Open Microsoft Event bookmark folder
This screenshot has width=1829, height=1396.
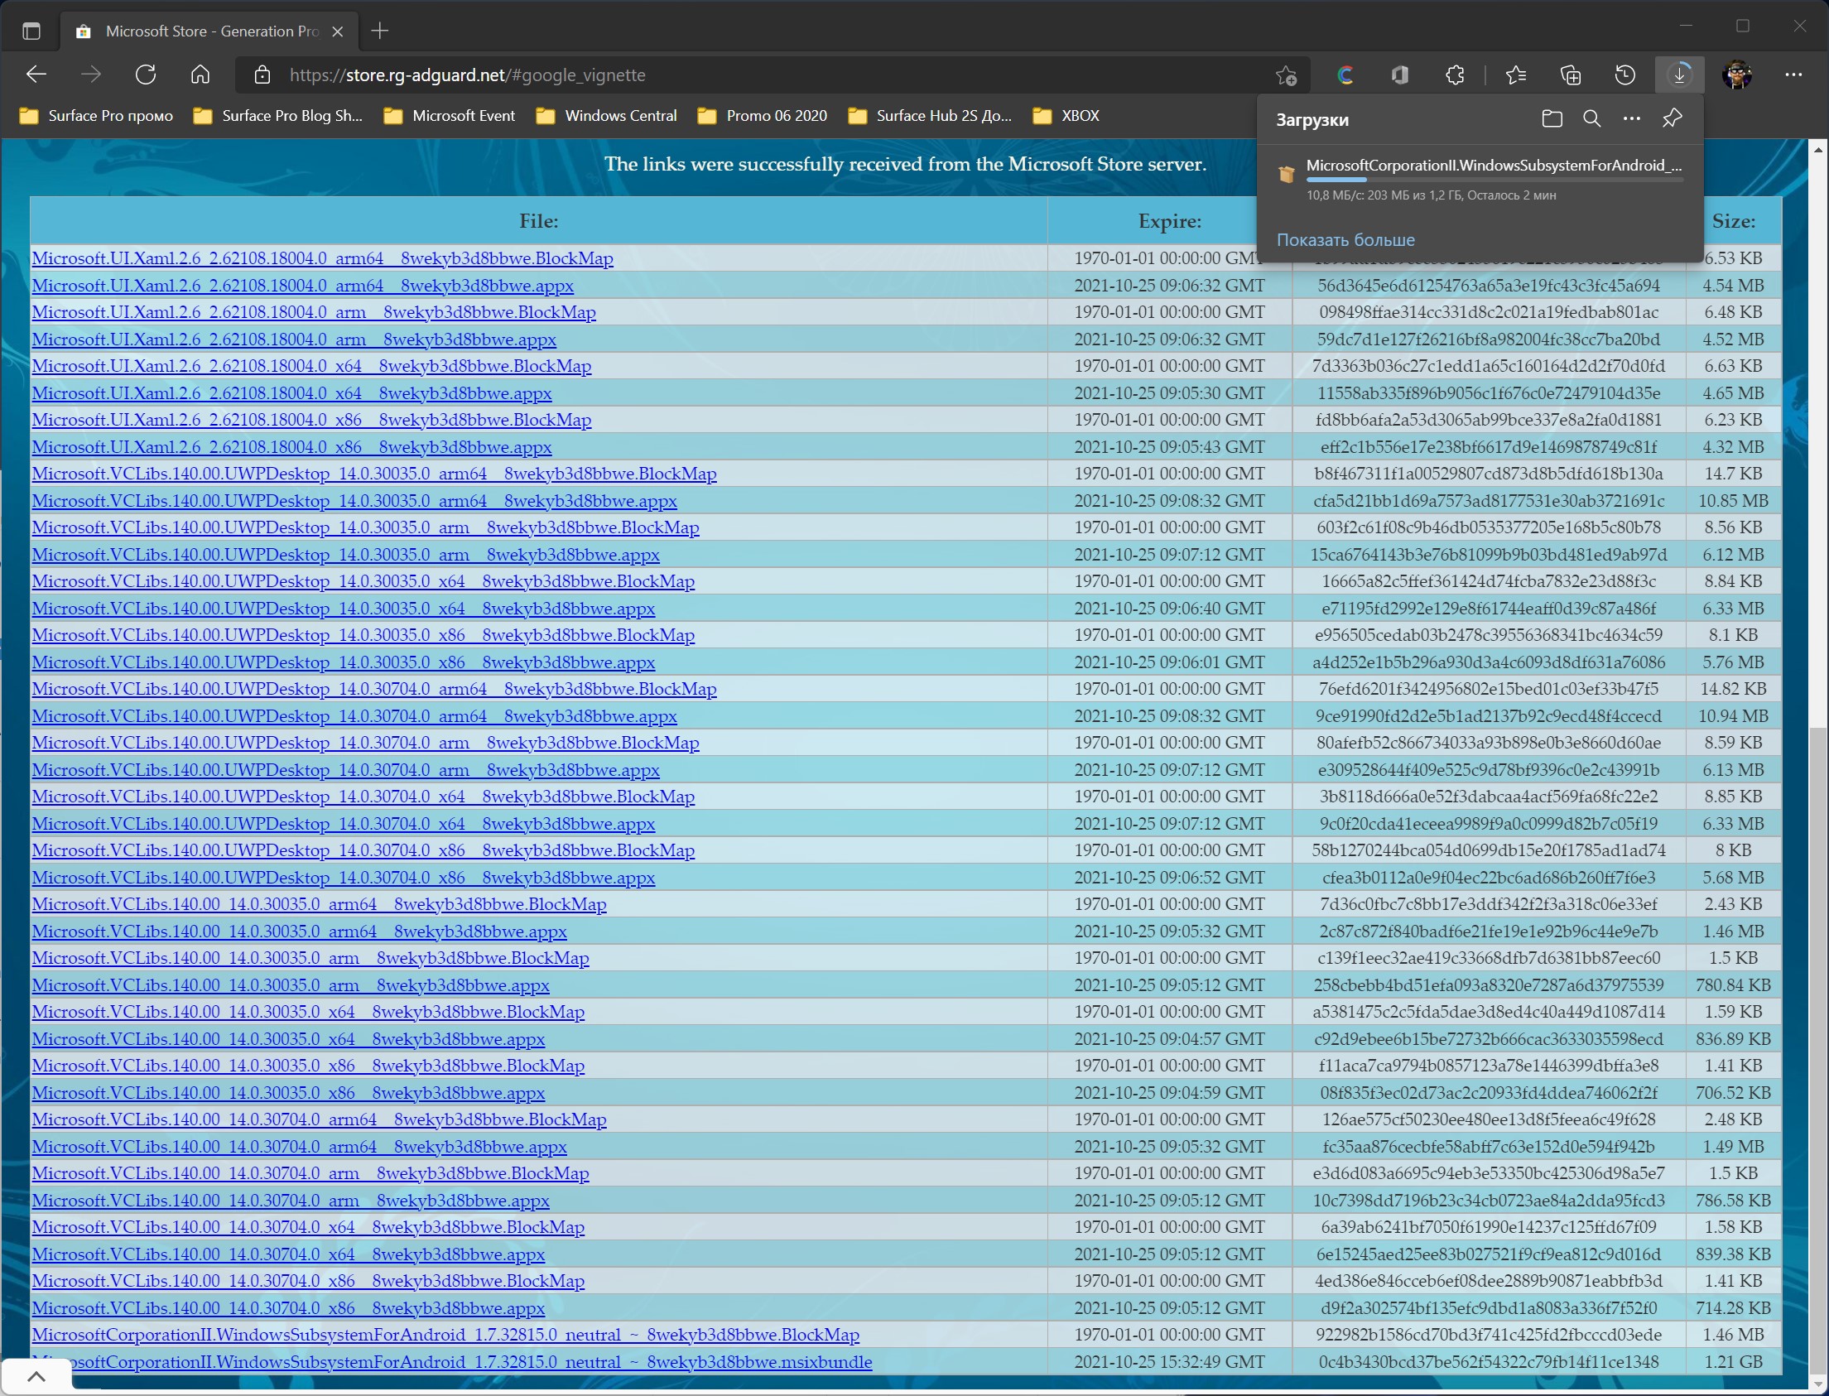tap(450, 115)
